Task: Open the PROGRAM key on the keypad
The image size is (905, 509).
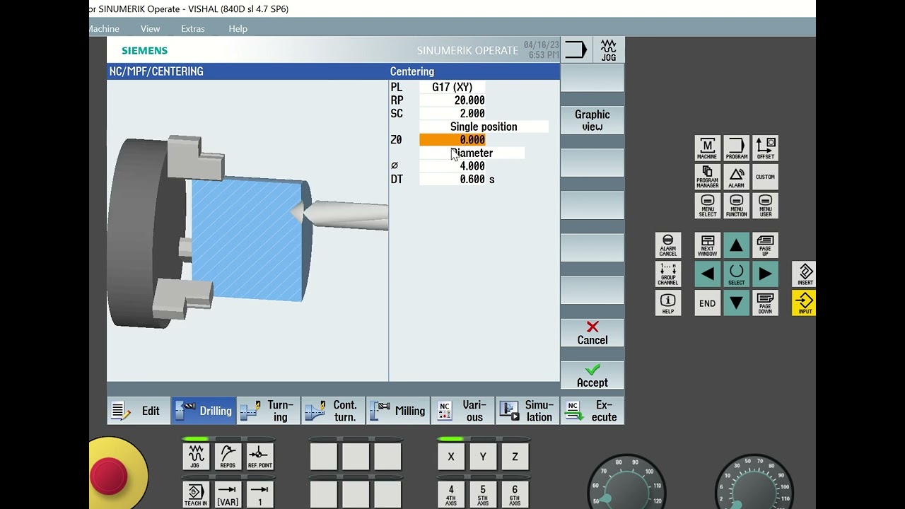Action: click(736, 148)
